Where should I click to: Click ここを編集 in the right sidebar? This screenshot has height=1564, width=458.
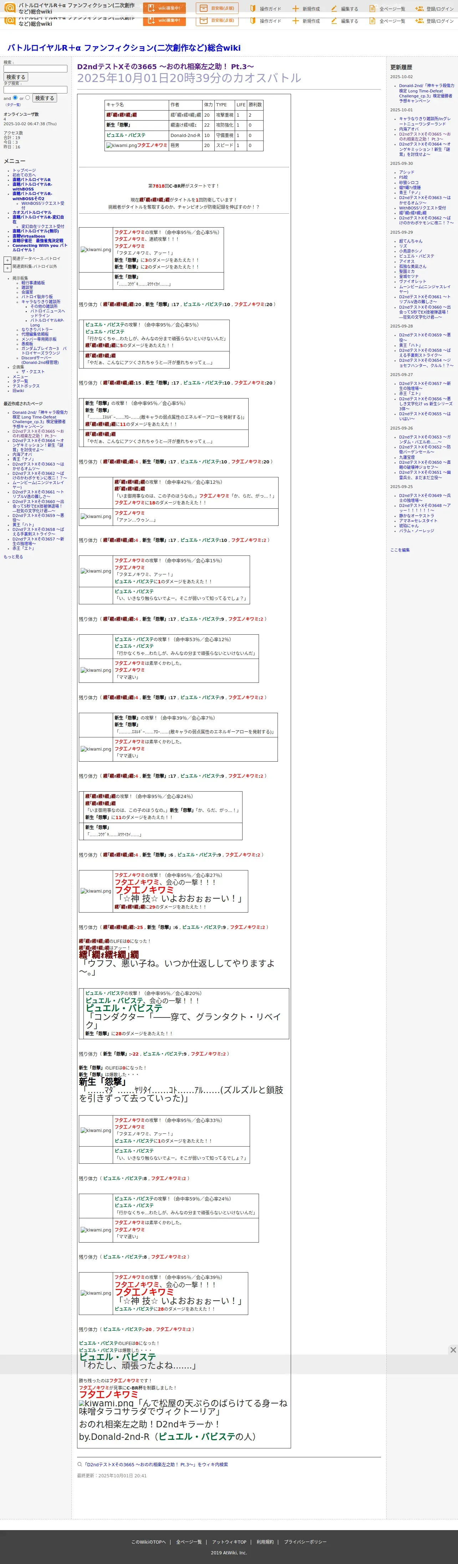coord(400,550)
